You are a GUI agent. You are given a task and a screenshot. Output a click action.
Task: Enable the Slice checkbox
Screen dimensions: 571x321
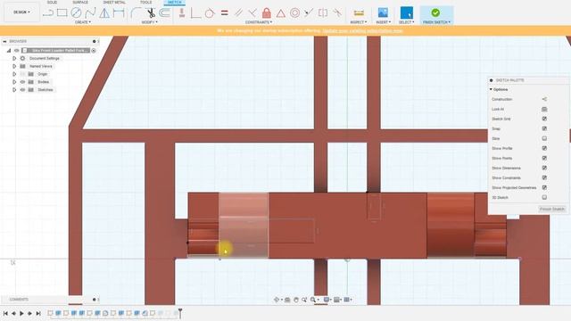544,138
